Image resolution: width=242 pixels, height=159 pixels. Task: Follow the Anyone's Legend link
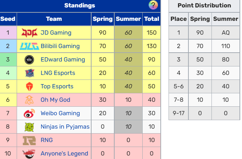pyautogui.click(x=64, y=154)
